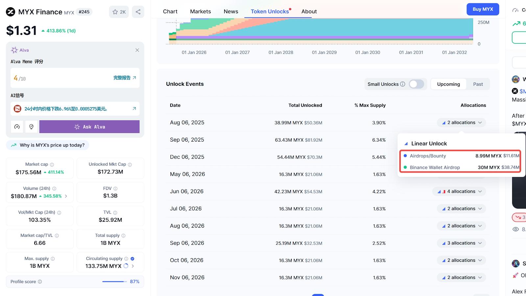
Task: Click the share icon next to the watchlist star
Action: click(x=138, y=12)
